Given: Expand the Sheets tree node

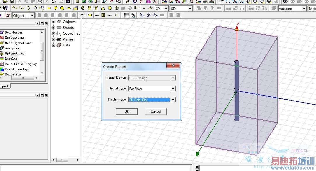Looking at the screenshot, I should point(54,28).
